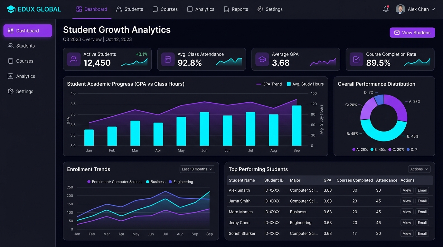
Task: Click View for Sorieh Sharker
Action: click(407, 233)
